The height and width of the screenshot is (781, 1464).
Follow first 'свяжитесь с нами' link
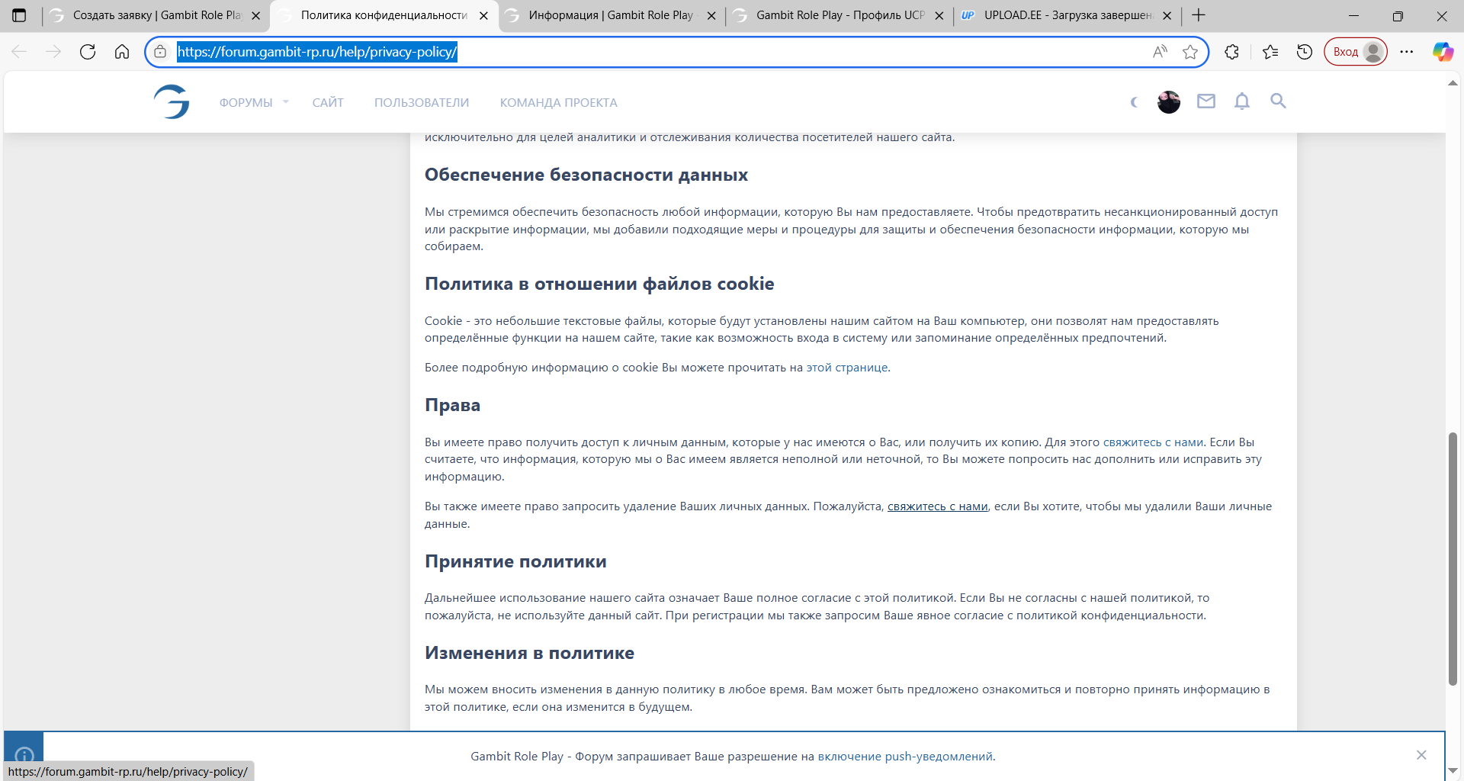point(1154,442)
